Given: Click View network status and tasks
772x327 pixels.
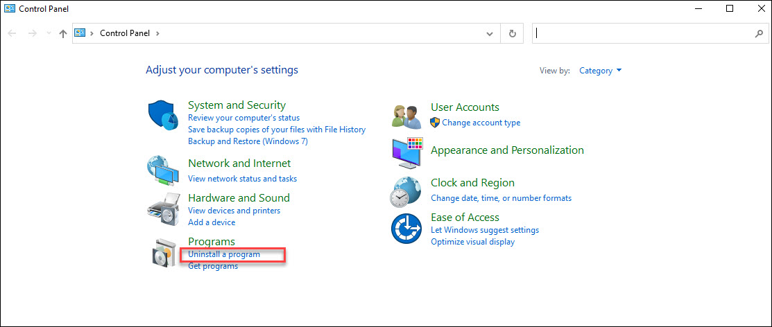Looking at the screenshot, I should [242, 179].
